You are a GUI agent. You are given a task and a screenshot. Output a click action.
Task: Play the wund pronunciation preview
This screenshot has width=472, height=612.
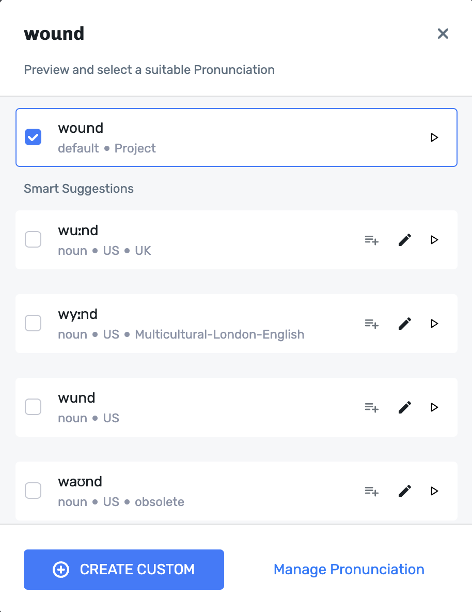pyautogui.click(x=434, y=407)
